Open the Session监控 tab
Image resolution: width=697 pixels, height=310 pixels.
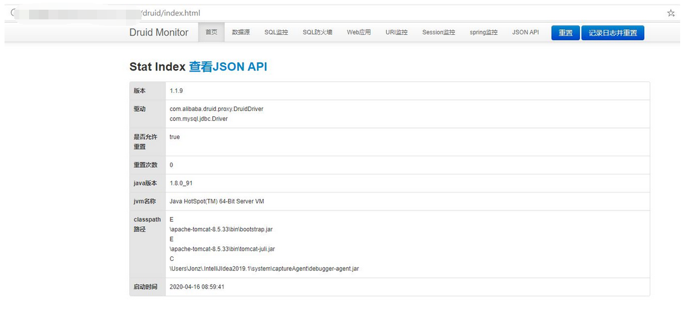coord(439,32)
